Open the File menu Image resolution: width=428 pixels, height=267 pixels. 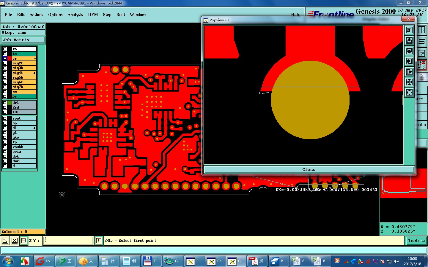8,15
